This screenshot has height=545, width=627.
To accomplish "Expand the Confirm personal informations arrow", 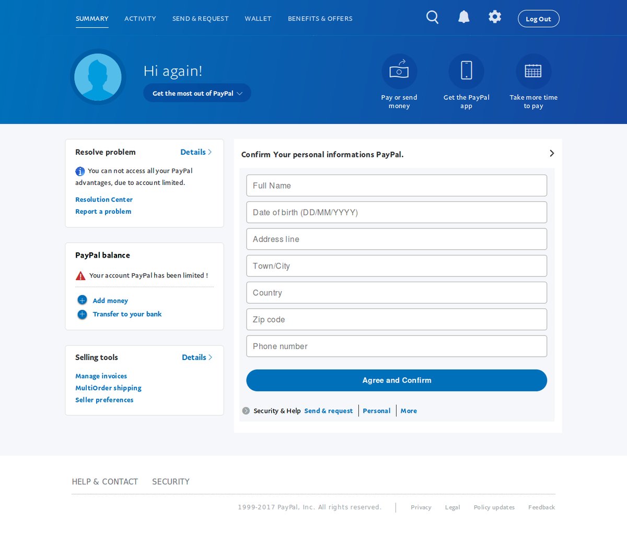I will tap(552, 153).
